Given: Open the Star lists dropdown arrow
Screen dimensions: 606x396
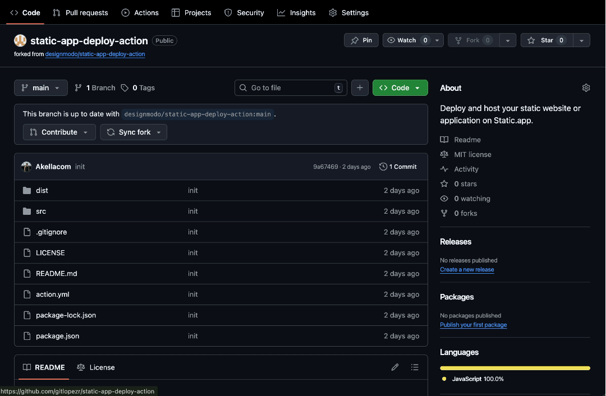Looking at the screenshot, I should click(x=581, y=40).
